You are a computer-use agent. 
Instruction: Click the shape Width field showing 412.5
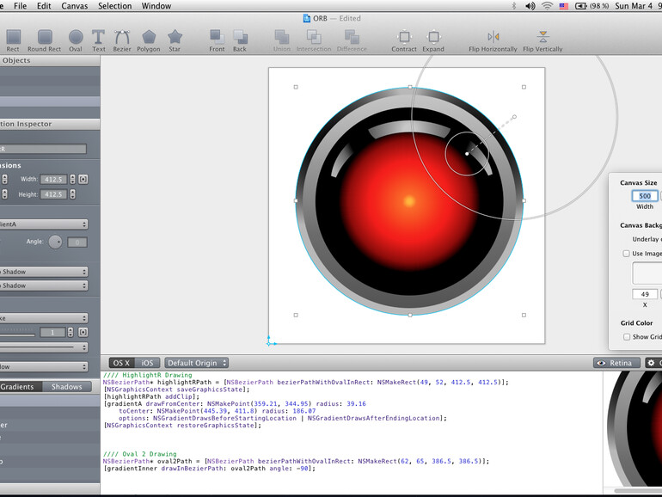click(x=53, y=179)
